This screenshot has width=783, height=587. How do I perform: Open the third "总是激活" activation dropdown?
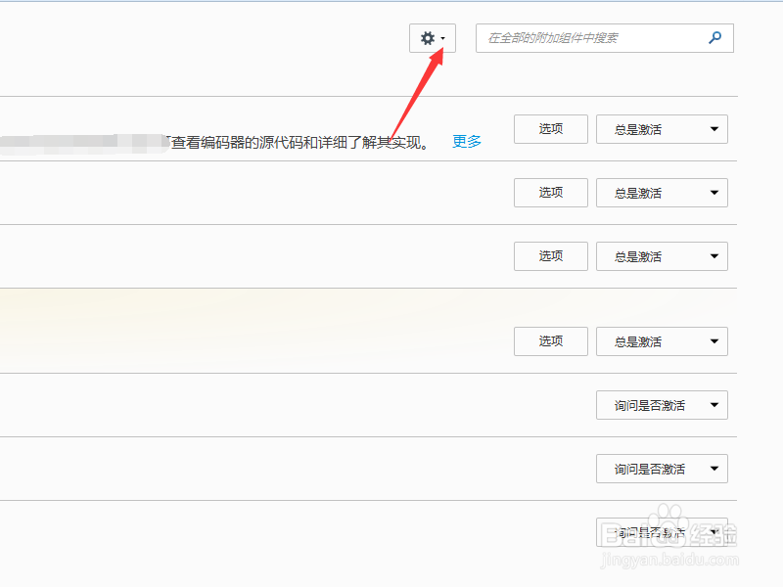662,255
